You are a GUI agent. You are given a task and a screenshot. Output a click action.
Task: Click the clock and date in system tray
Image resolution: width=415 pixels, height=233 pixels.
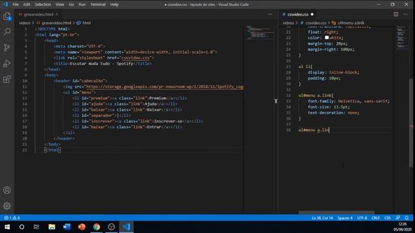tap(402, 227)
